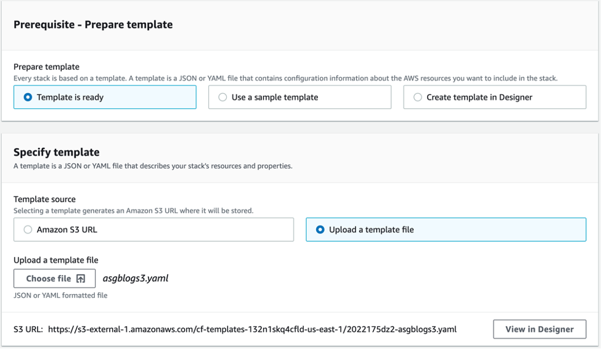The width and height of the screenshot is (602, 349).
Task: Select the "Upload a template file" radio option
Action: tap(320, 229)
